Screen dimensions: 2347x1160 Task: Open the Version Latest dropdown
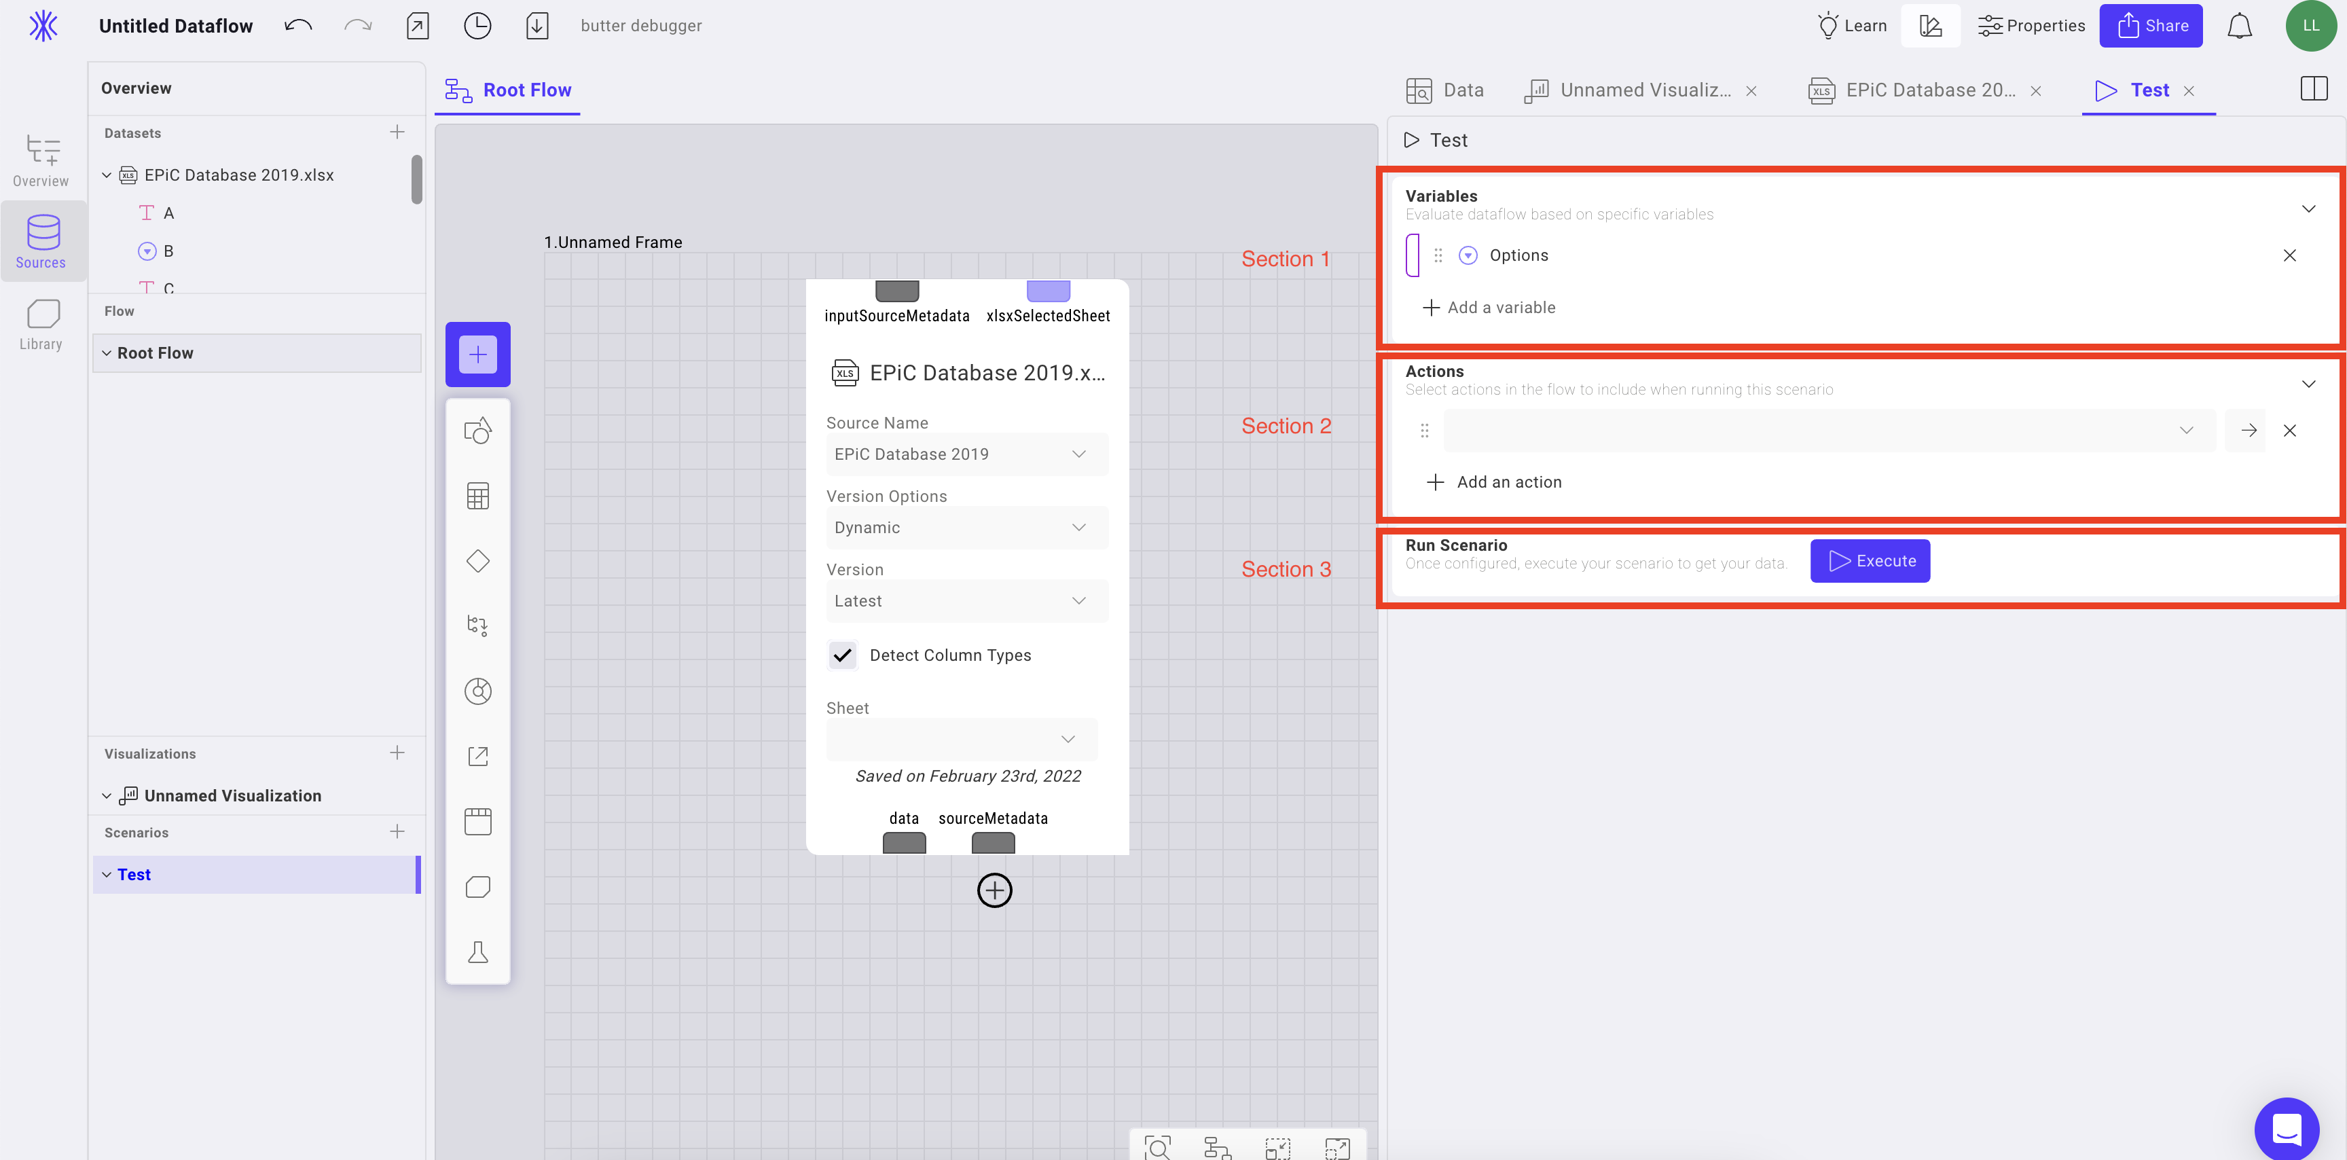coord(966,600)
